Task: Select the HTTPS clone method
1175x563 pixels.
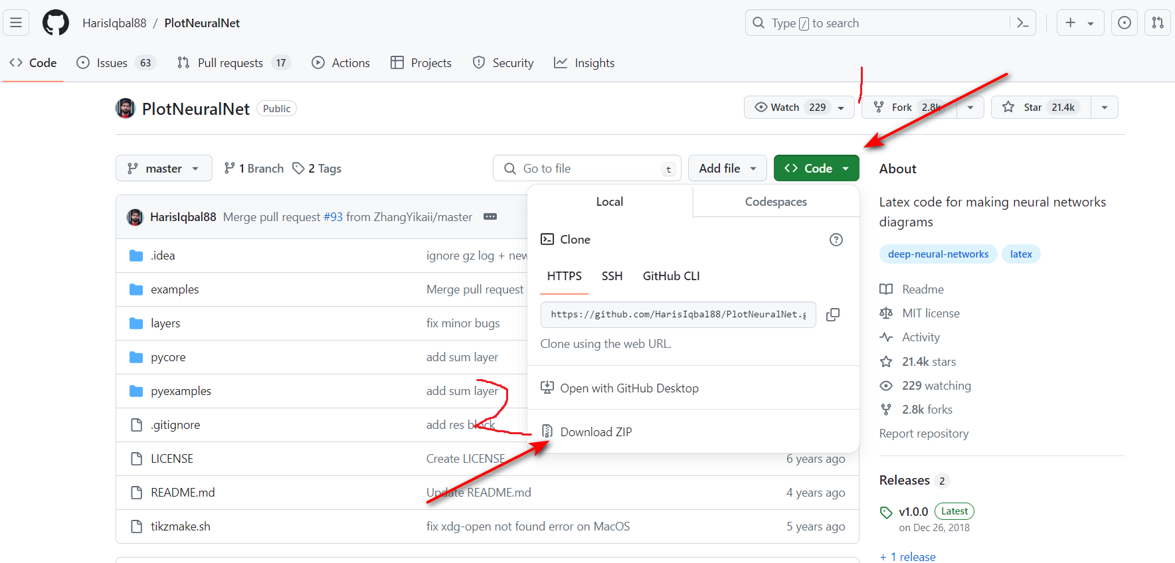Action: pos(565,276)
